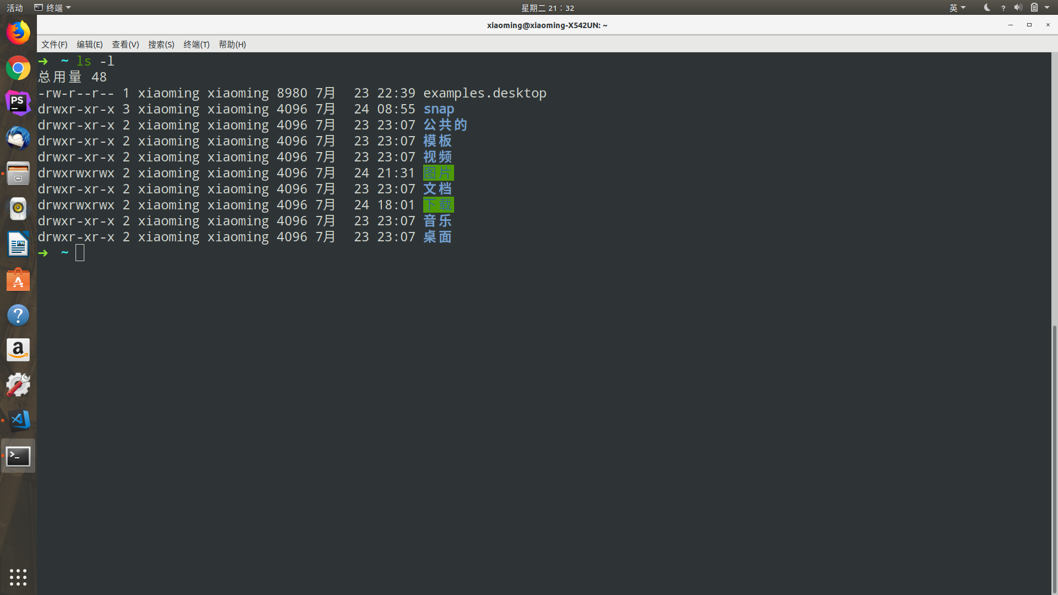Click the 总用量 48 line

pos(72,77)
